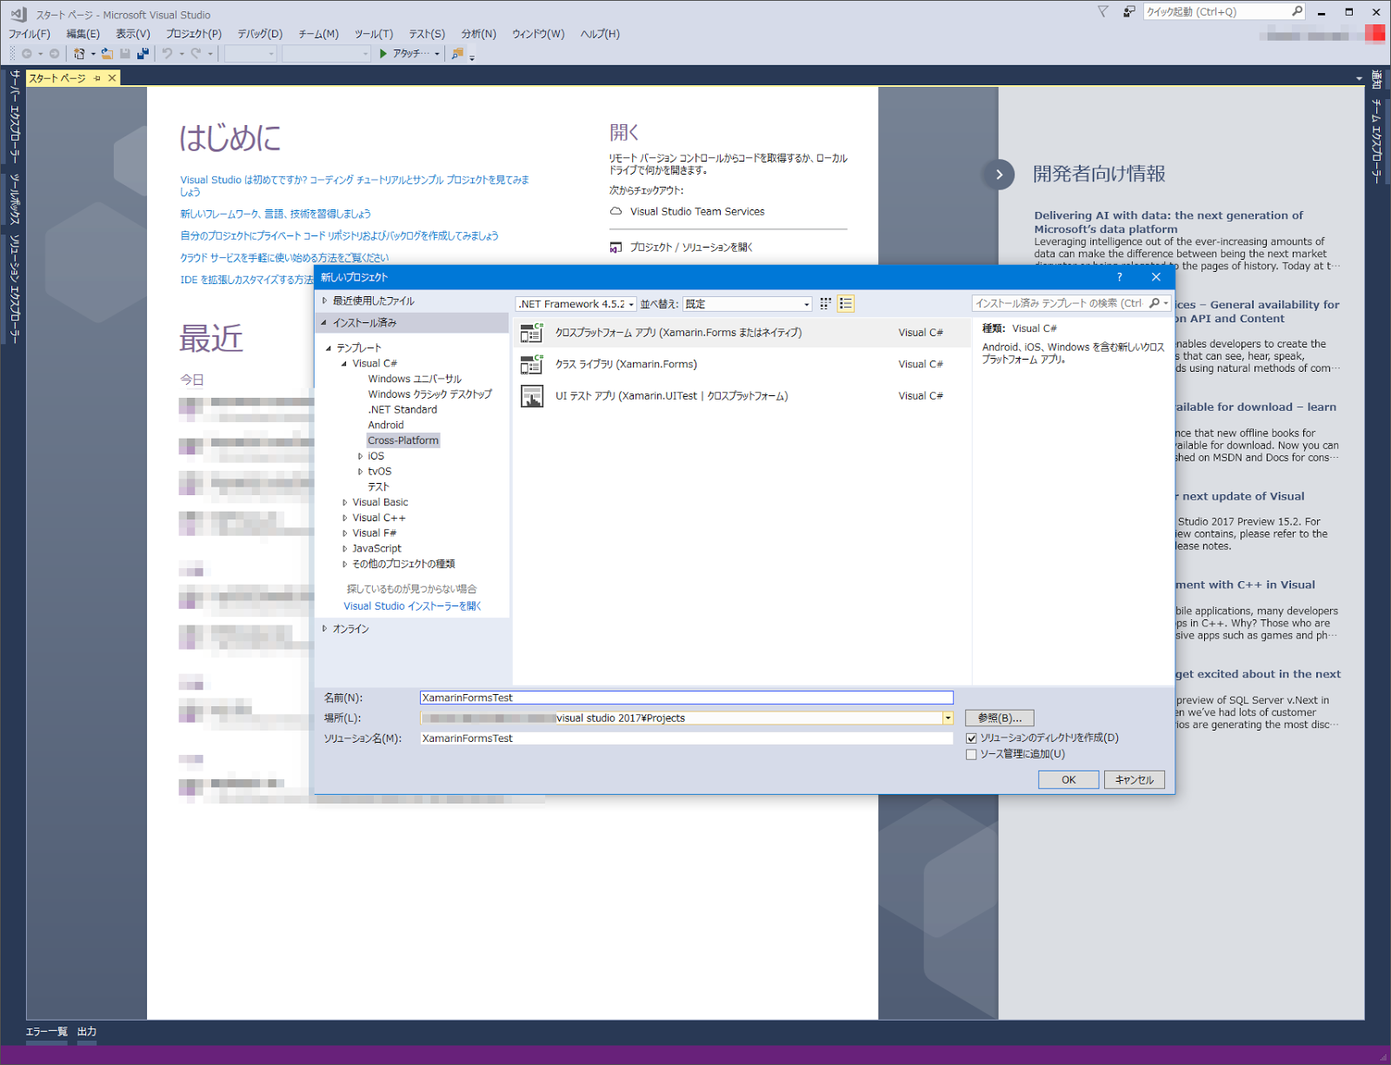
Task: Open the File menu
Action: point(30,34)
